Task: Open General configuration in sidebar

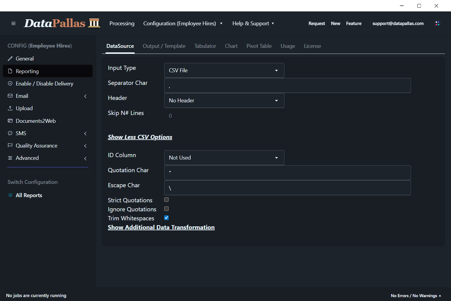Action: tap(48, 59)
